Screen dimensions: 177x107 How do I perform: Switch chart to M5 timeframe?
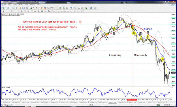click(58, 11)
